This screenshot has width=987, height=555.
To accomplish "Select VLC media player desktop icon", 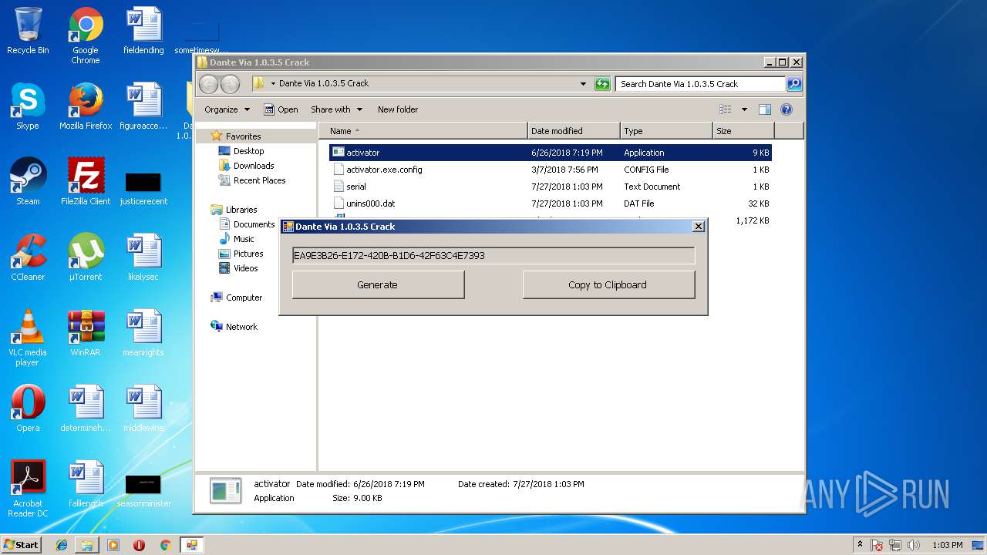I will tap(28, 338).
